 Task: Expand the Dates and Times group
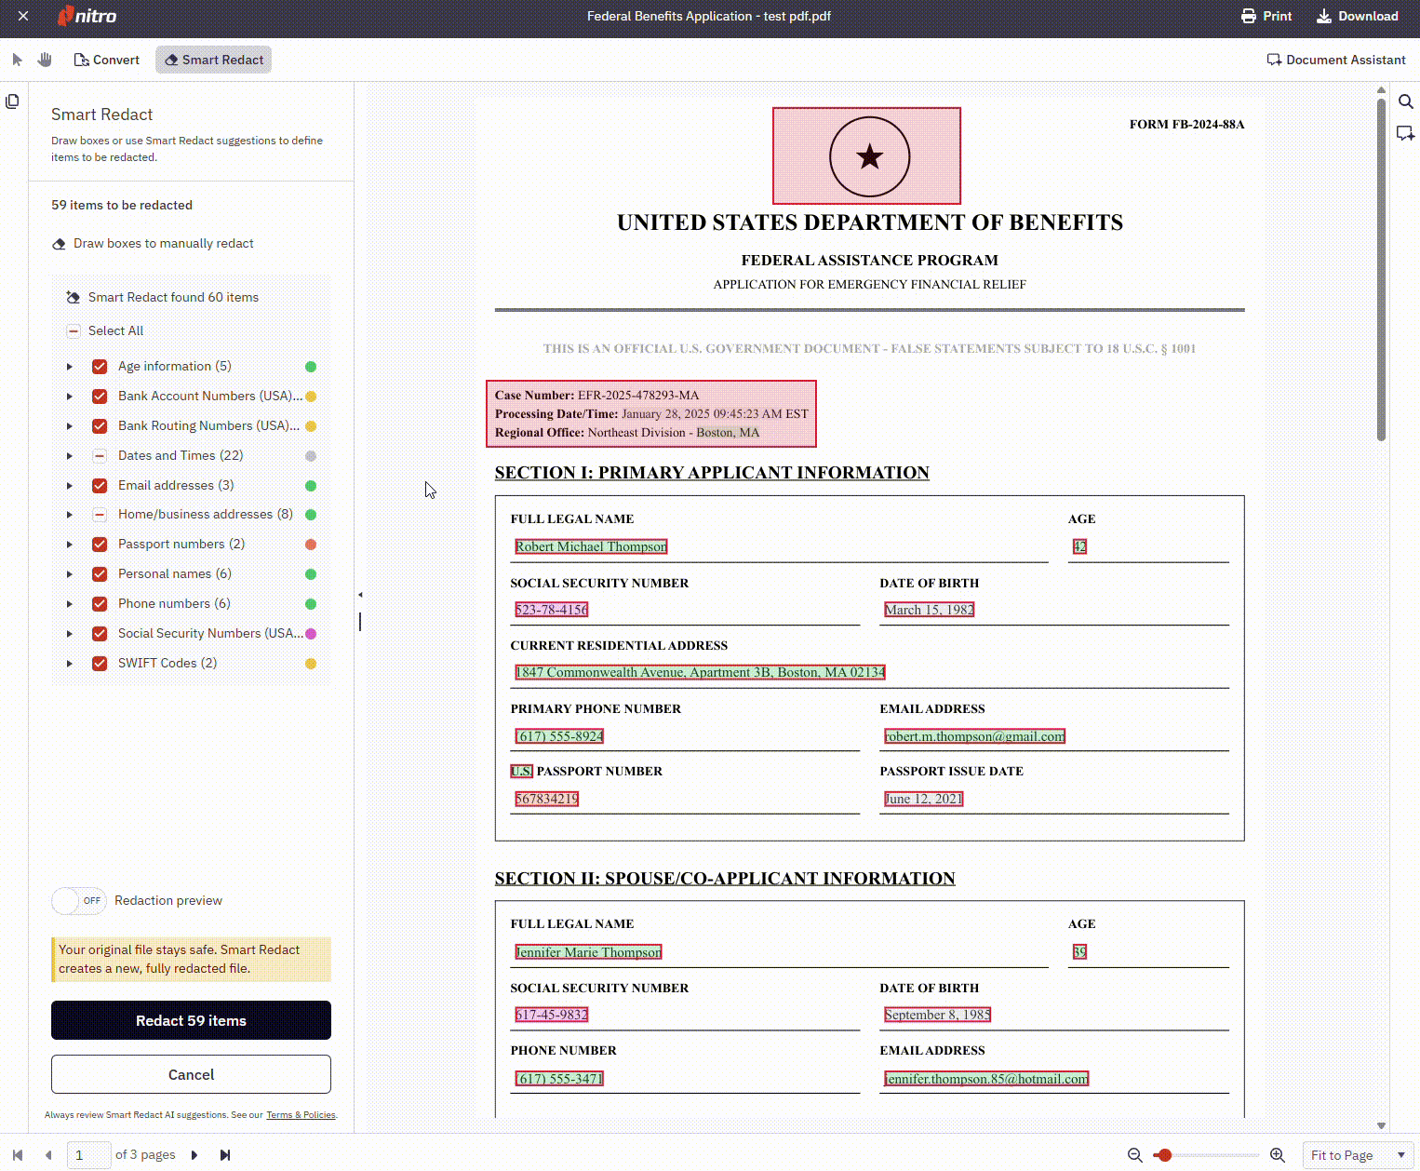click(70, 456)
